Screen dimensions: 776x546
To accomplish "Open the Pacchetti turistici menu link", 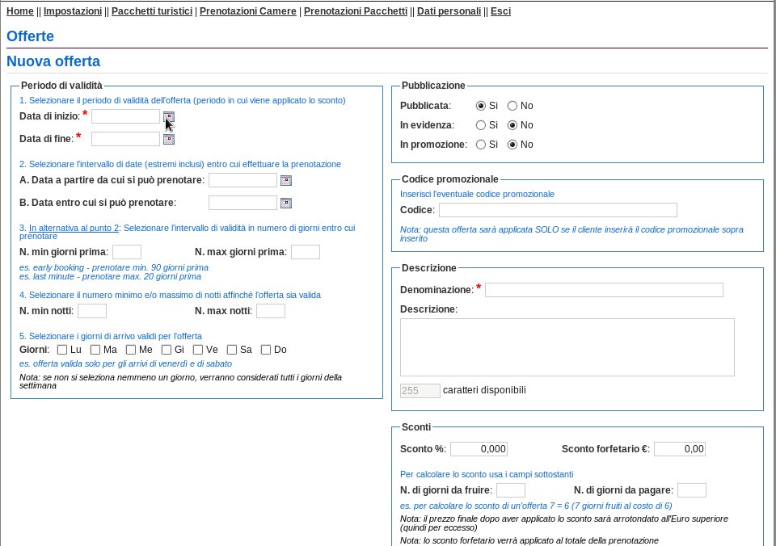I will 152,10.
